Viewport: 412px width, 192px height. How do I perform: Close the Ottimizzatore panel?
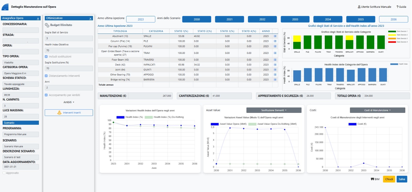pyautogui.click(x=90, y=19)
